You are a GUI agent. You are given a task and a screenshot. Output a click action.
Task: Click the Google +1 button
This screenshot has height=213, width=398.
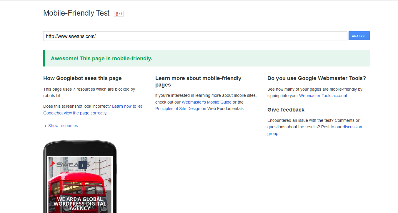[119, 14]
